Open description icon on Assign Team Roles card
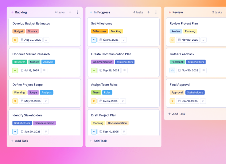 [x=123, y=101]
